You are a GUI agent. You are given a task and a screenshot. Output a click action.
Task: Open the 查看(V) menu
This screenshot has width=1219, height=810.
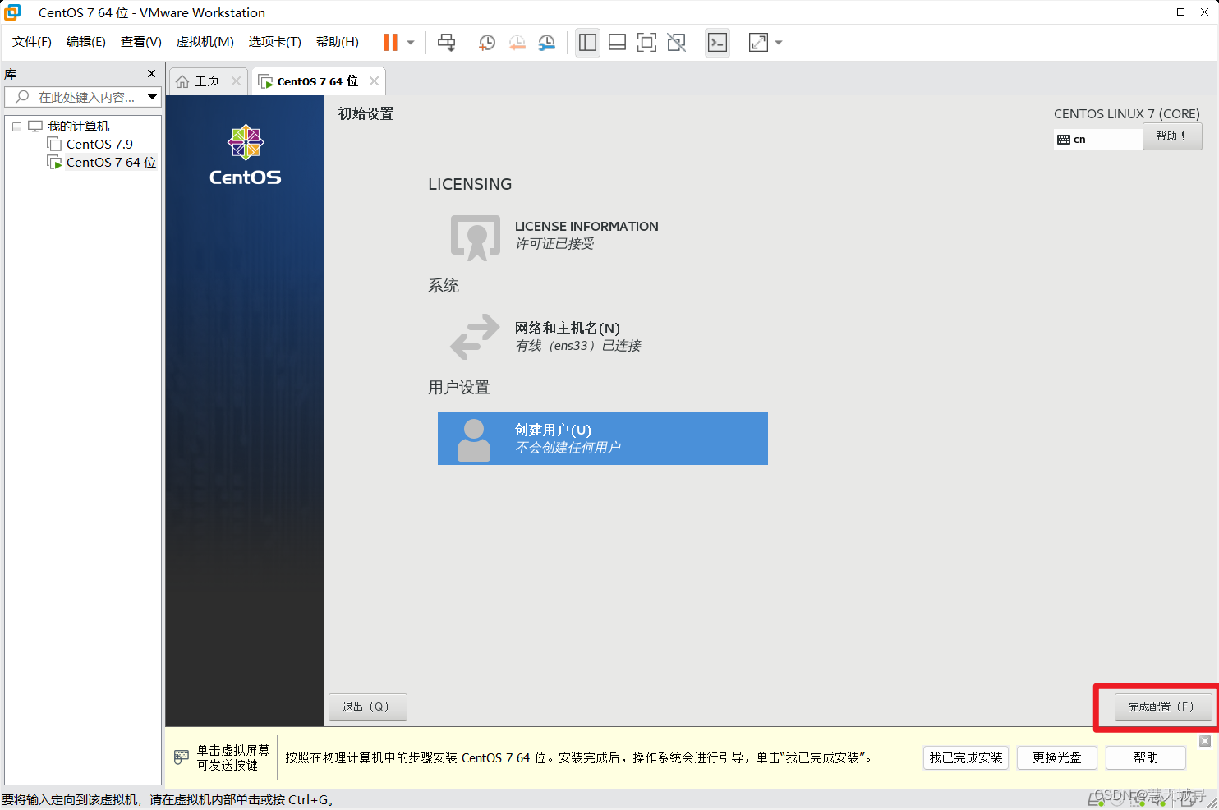click(x=141, y=42)
